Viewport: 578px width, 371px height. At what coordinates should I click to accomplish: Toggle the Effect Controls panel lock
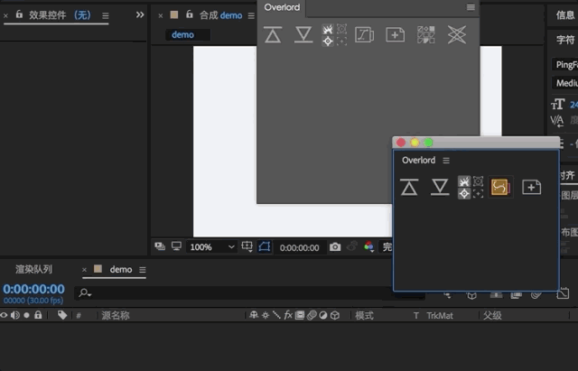19,14
